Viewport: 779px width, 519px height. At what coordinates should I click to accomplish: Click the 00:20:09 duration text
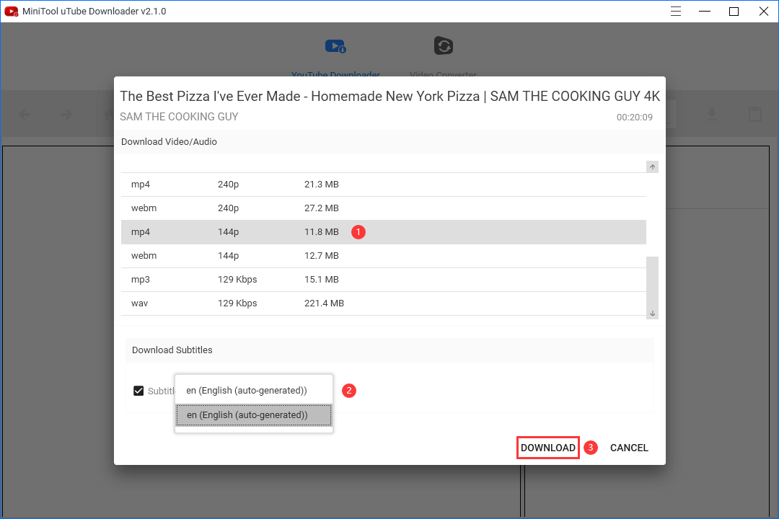(635, 117)
